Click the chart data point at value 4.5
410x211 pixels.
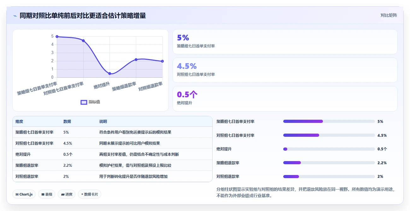pos(83,40)
